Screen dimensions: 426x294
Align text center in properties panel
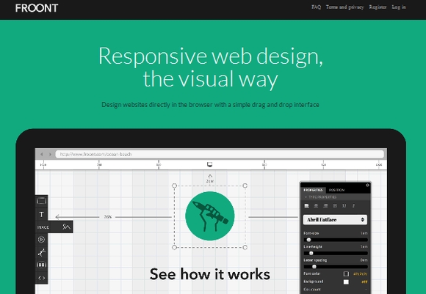(x=316, y=206)
